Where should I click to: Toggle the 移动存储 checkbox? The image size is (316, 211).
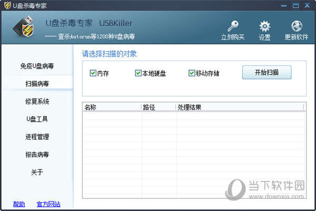pos(192,73)
